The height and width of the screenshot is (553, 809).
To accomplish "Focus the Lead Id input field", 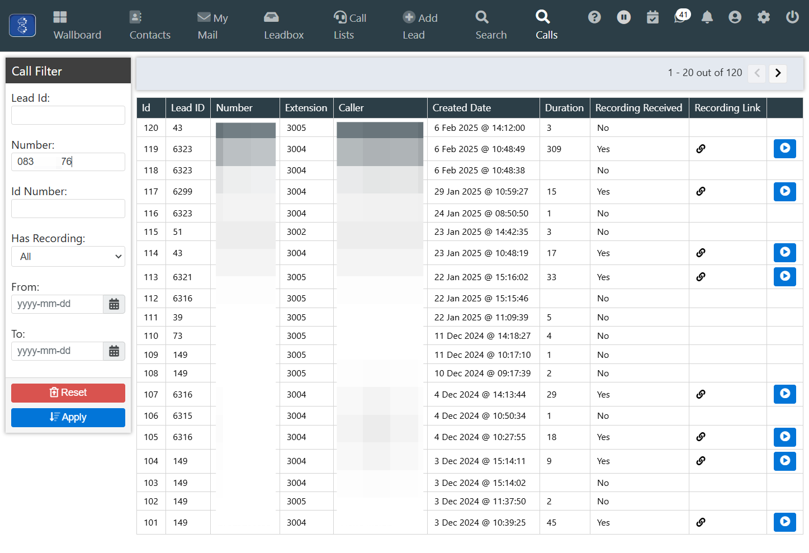I will tap(68, 115).
